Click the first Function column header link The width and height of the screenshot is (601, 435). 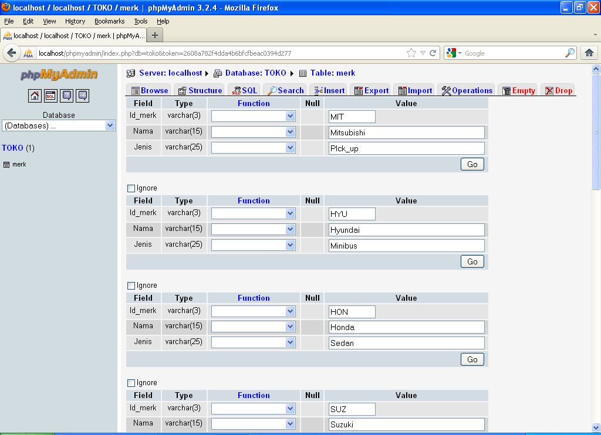pos(254,103)
